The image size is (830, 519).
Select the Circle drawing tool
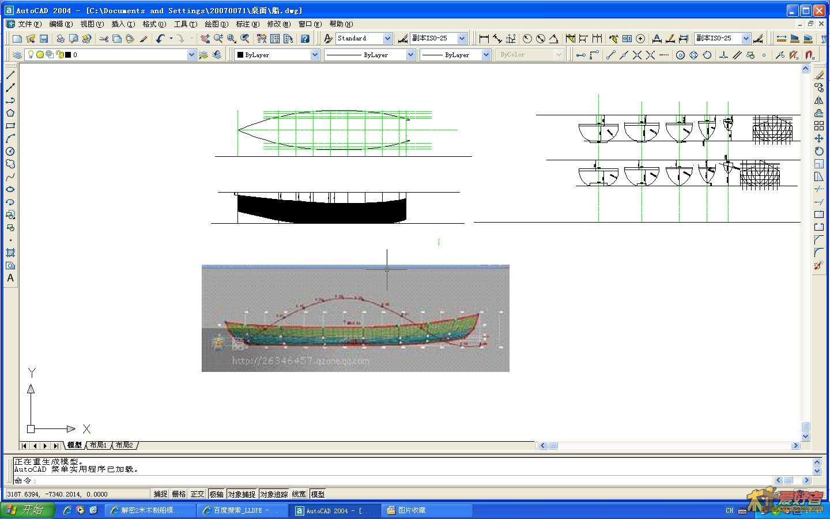point(10,151)
